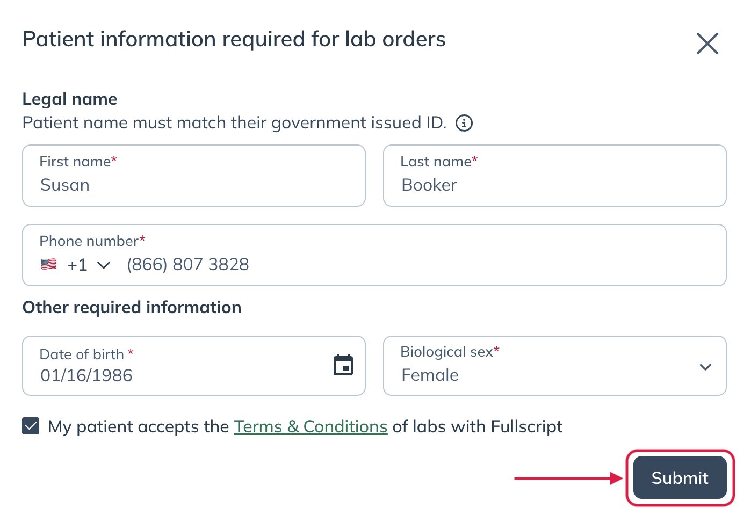Focus the First name field containing Susan

(x=194, y=176)
